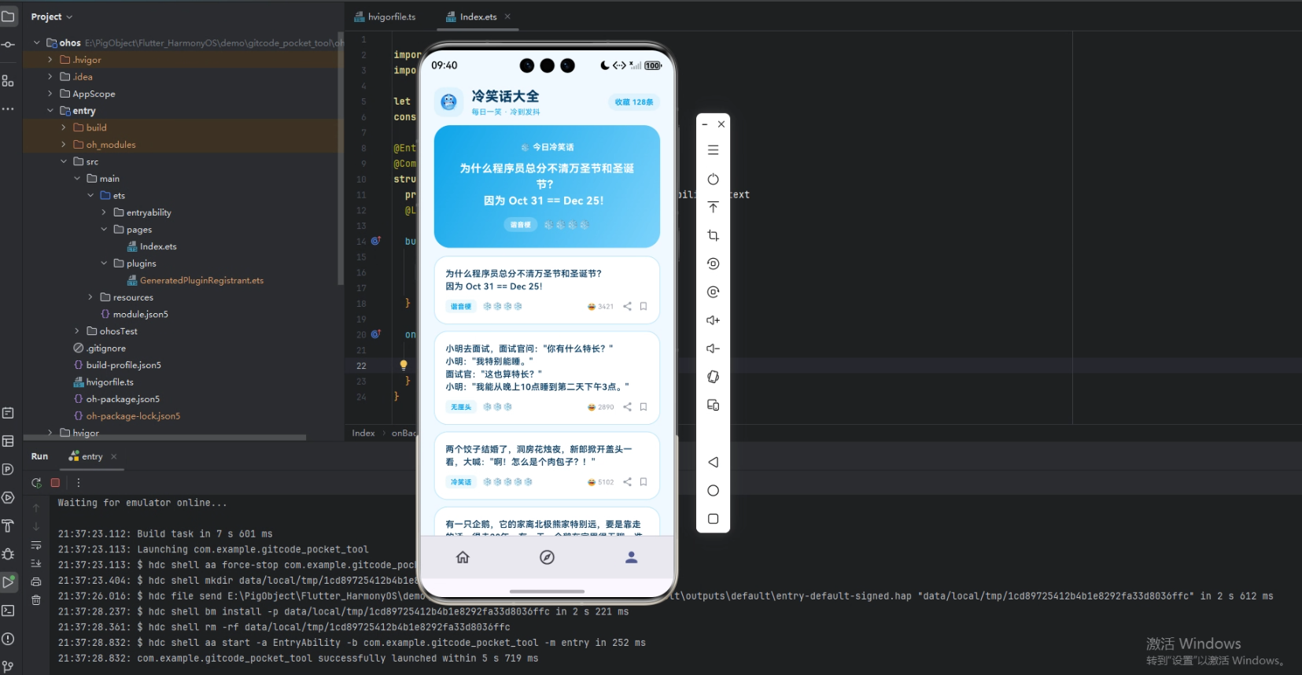Click the Run tool window sidebar icon
This screenshot has width=1302, height=675.
[8, 582]
